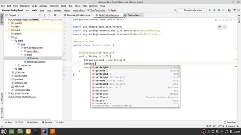Open Project panel settings gear
241x135 pixels.
(55, 15)
